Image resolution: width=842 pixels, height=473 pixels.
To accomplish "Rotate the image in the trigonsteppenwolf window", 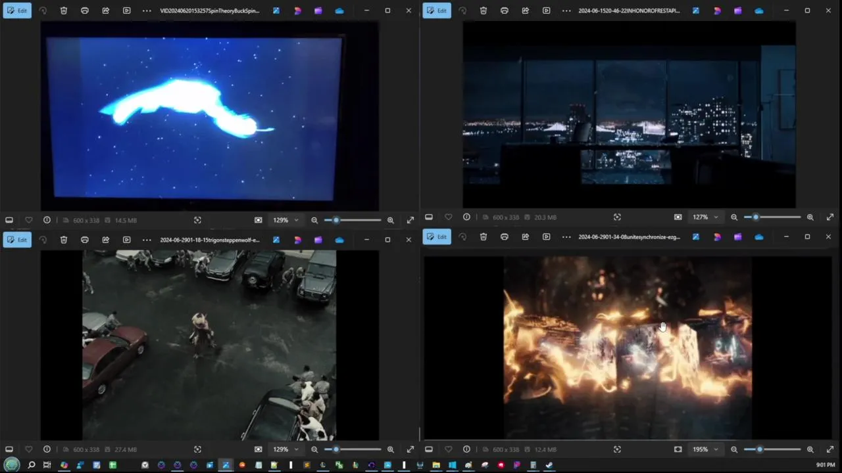I will (43, 240).
